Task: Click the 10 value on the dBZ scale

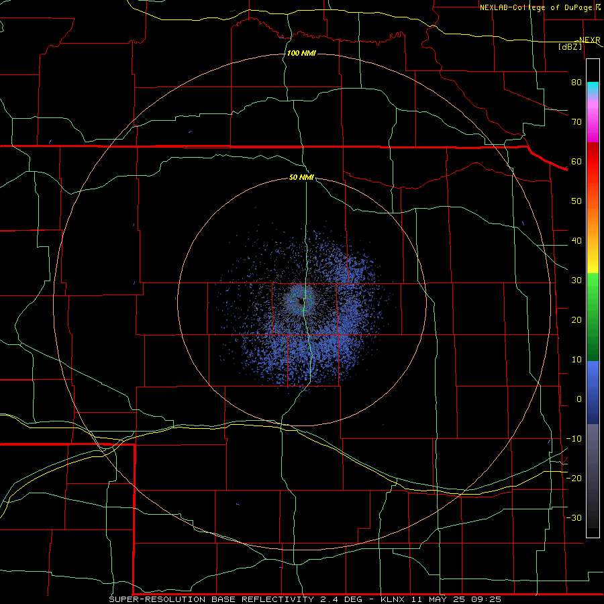Action: [x=576, y=360]
